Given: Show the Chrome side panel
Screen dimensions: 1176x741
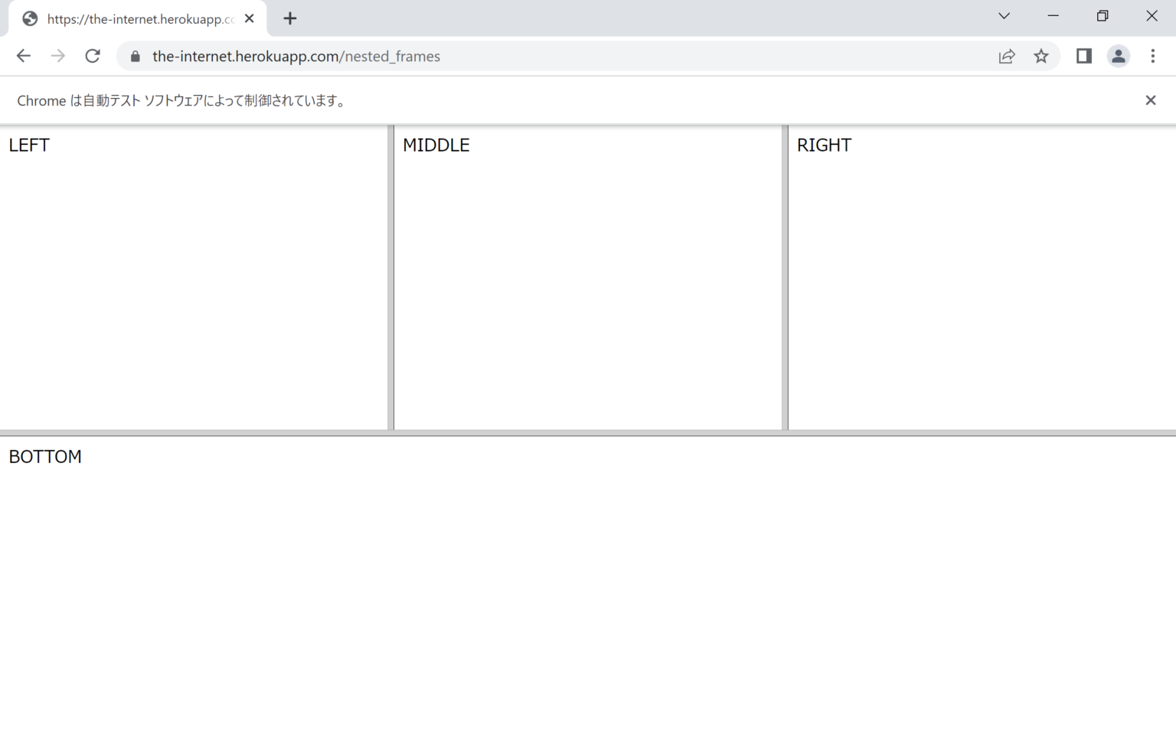Looking at the screenshot, I should coord(1083,56).
